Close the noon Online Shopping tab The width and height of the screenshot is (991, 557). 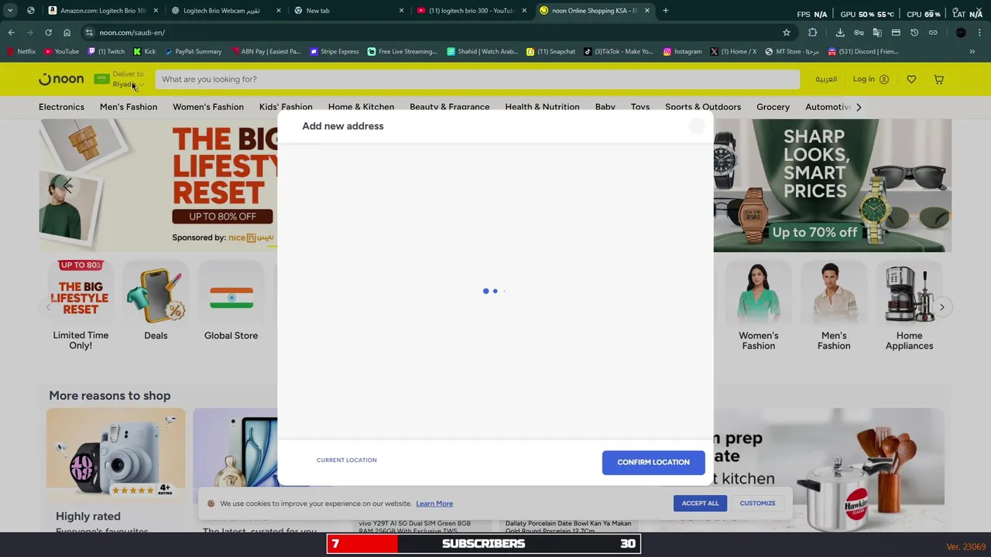646,10
